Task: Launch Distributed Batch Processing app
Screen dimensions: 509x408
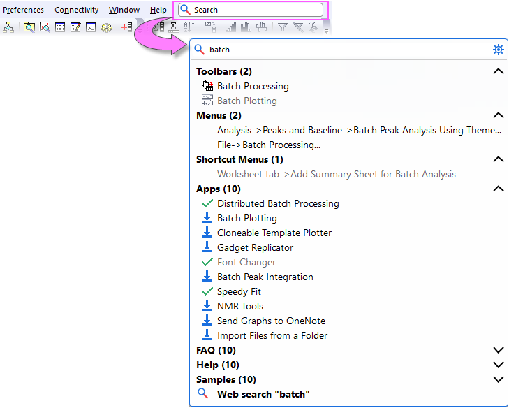Action: [278, 203]
